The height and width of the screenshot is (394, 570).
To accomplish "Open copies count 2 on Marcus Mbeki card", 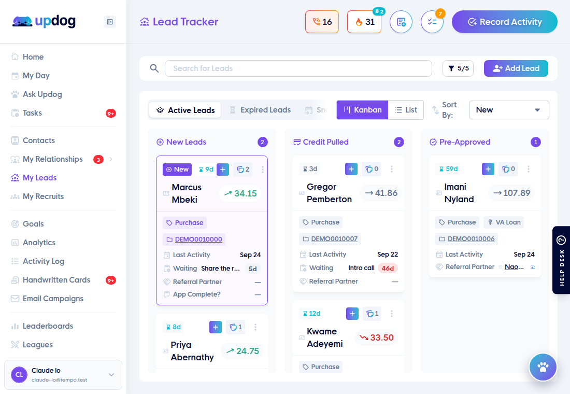I will (243, 169).
